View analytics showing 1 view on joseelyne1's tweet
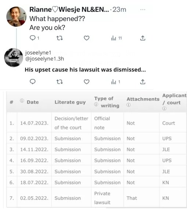This screenshot has height=216, width=187. coord(115,82)
